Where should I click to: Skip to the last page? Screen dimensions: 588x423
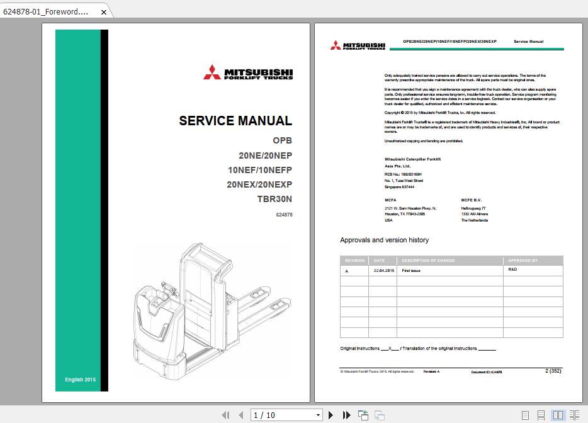347,415
